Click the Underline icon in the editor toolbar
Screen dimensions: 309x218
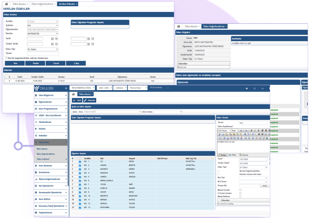click(x=258, y=131)
